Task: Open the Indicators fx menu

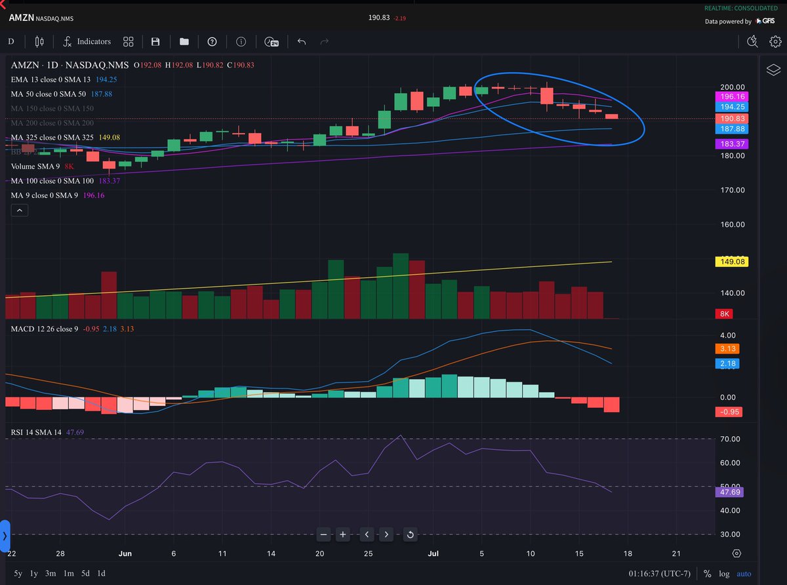Action: coord(87,41)
